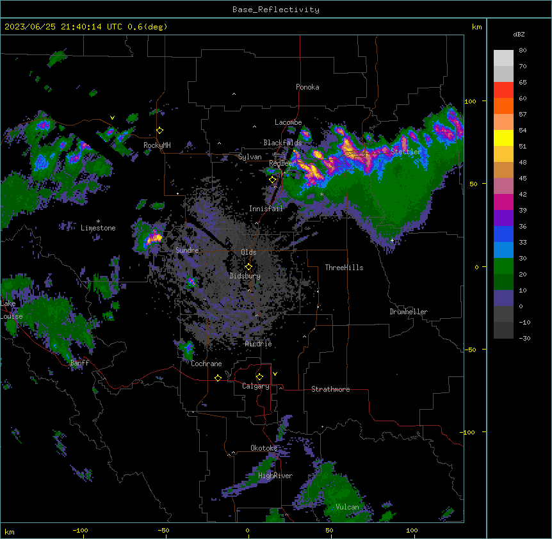Screen dimensions: 552x539
Task: Click the blue swatch at 36 dBZ
Action: click(x=503, y=234)
